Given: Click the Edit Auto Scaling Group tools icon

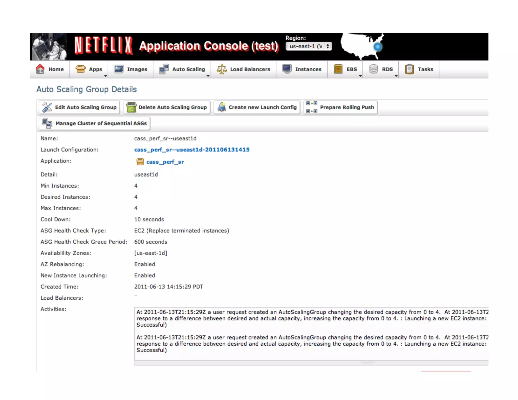Looking at the screenshot, I should point(47,107).
